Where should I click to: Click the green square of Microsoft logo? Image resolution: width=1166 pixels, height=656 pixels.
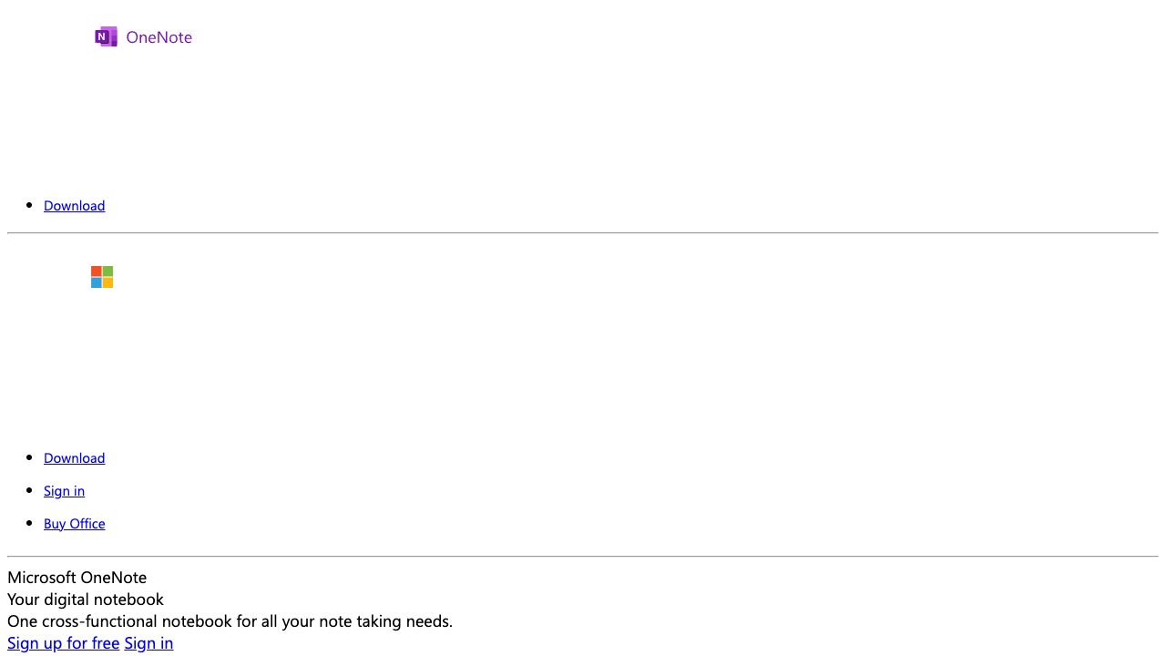click(107, 272)
